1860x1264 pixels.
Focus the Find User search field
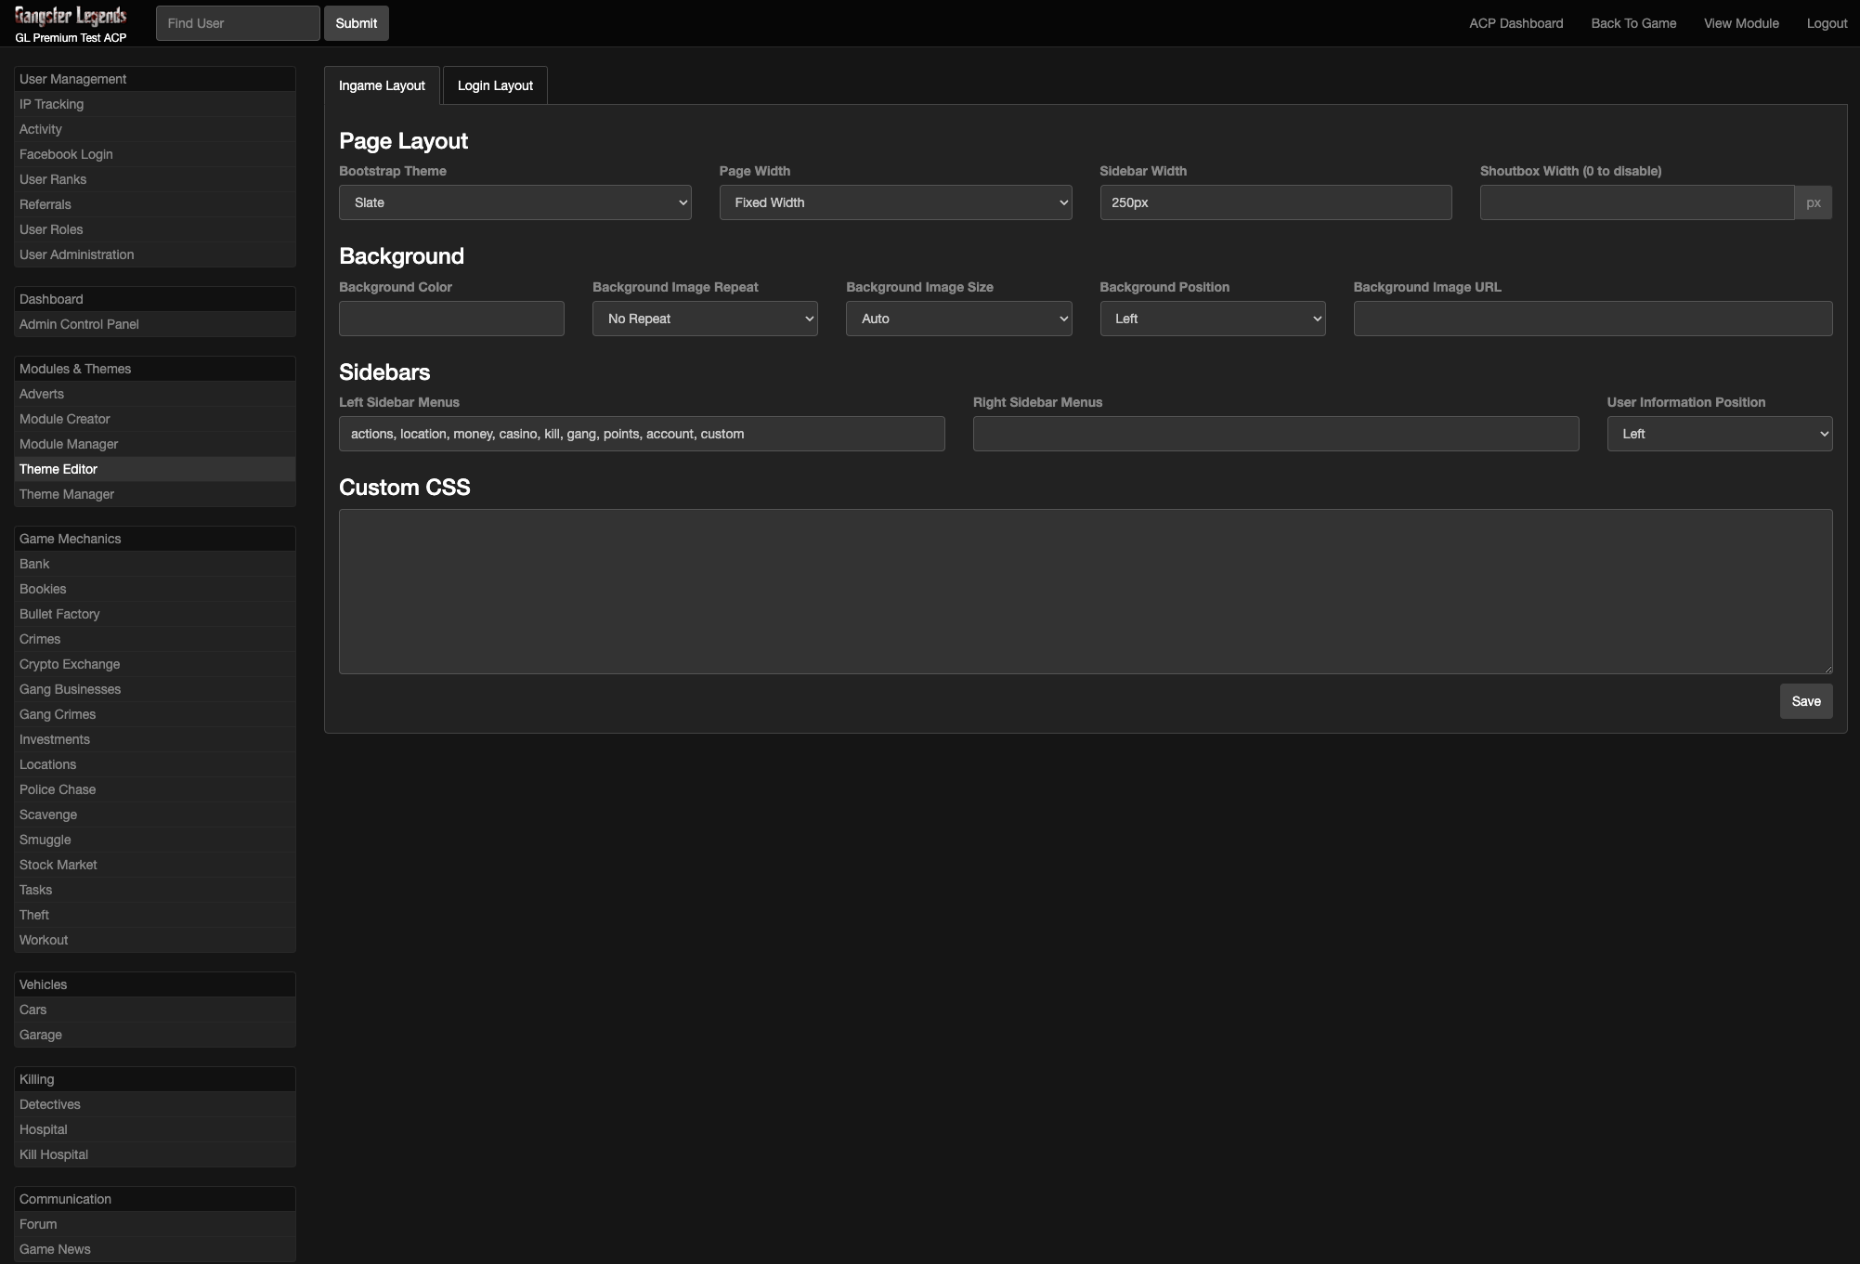[x=238, y=23]
